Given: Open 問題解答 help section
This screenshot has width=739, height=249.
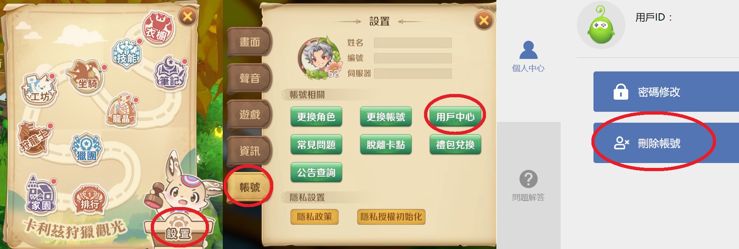Looking at the screenshot, I should click(528, 186).
